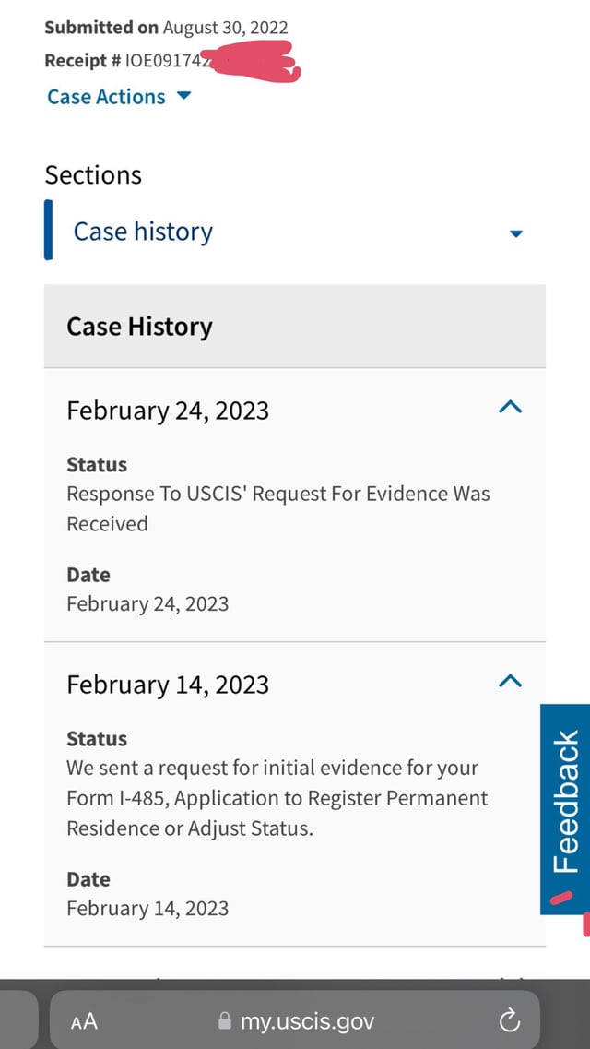Collapse the February 14, 2023 entry chevron
Screen dimensions: 590x1049
point(511,681)
